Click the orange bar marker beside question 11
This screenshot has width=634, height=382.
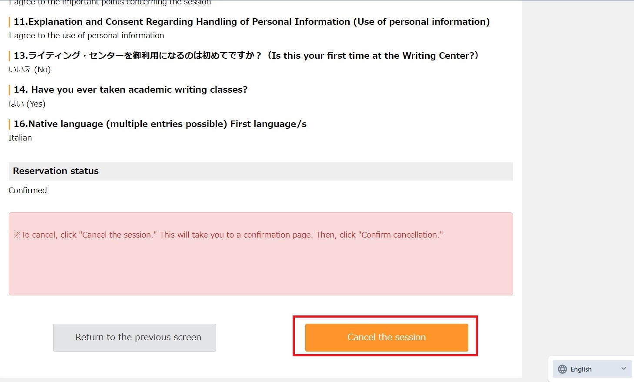9,22
